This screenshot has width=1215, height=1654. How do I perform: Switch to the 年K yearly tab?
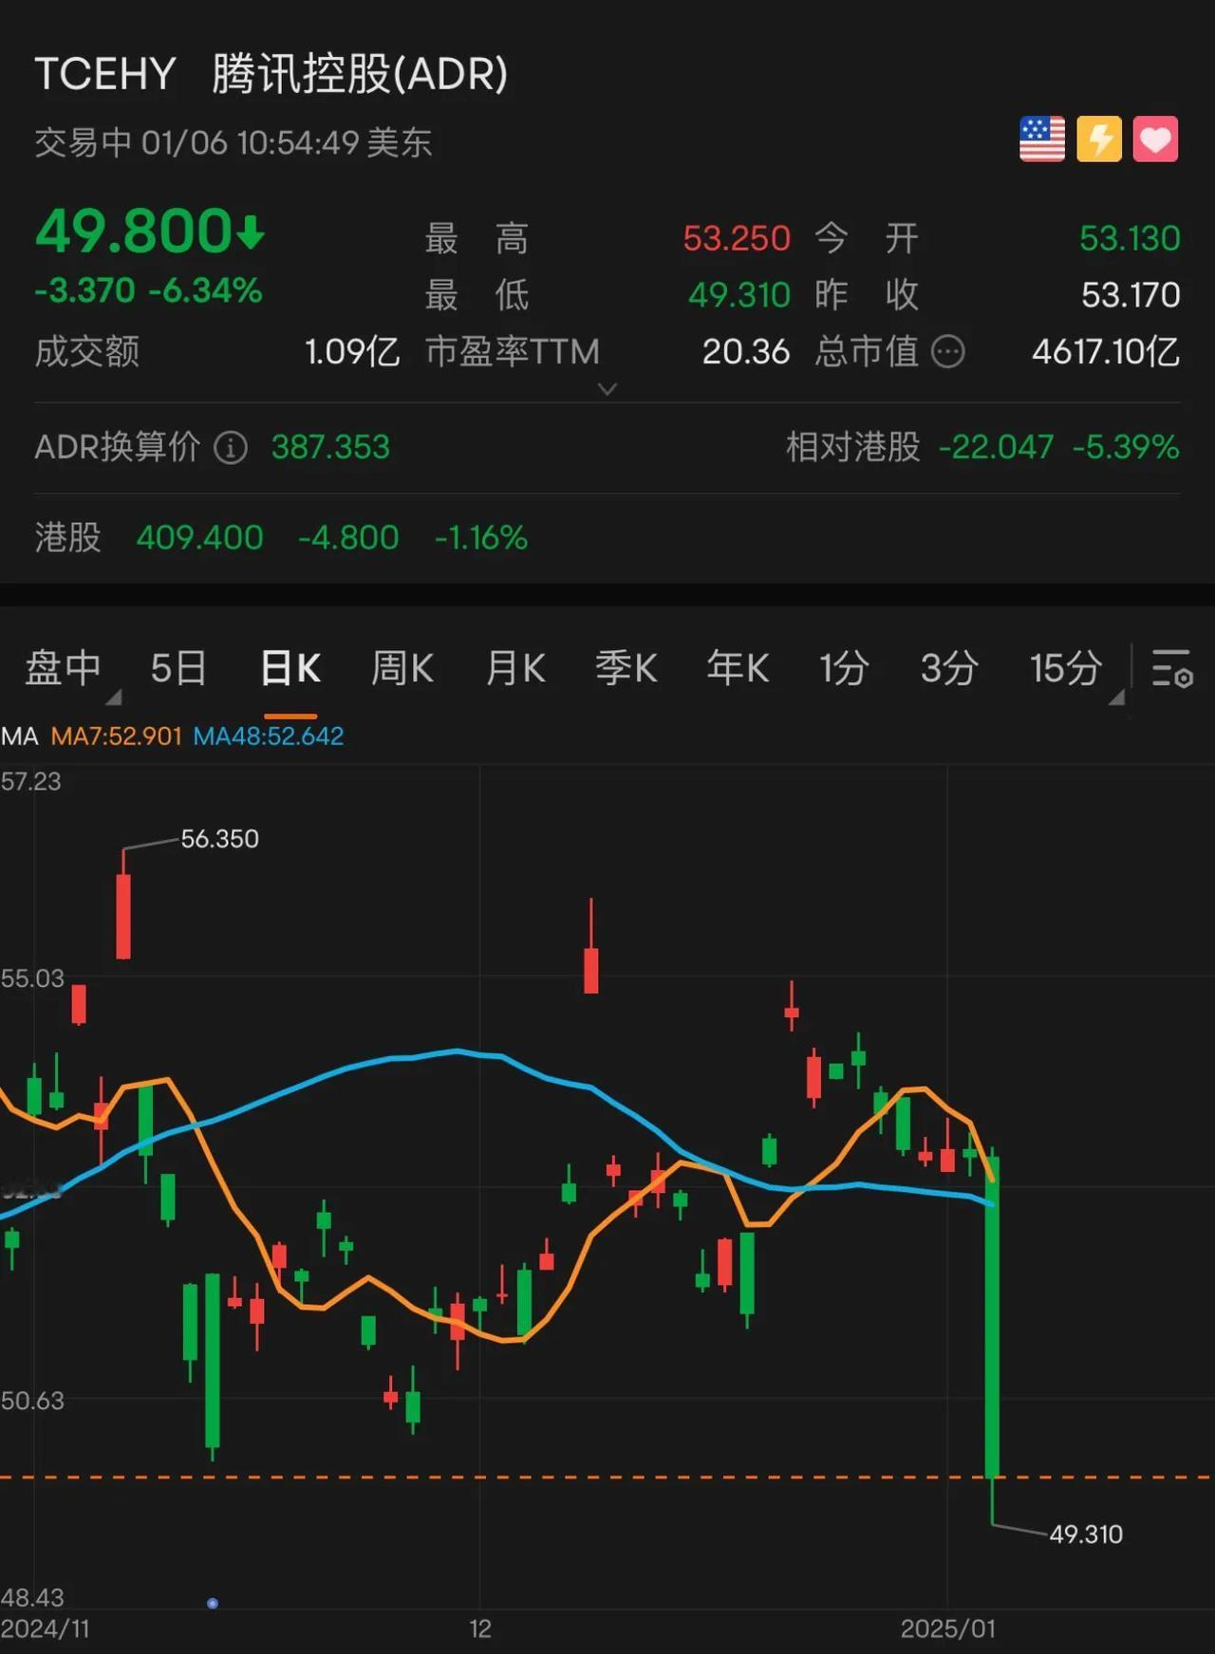[x=738, y=668]
